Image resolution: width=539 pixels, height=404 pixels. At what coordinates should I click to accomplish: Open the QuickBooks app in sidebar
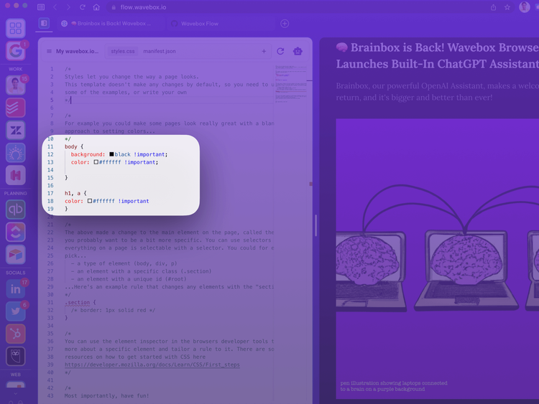point(15,210)
